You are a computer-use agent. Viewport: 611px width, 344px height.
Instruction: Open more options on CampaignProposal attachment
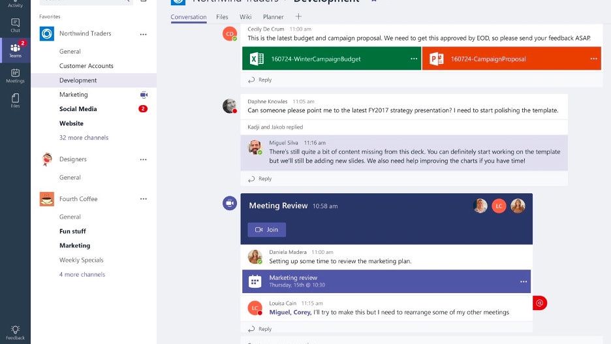[593, 59]
